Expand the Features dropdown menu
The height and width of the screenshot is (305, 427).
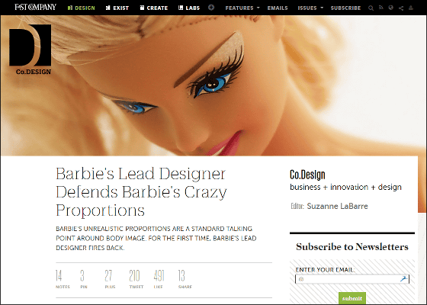coord(242,8)
